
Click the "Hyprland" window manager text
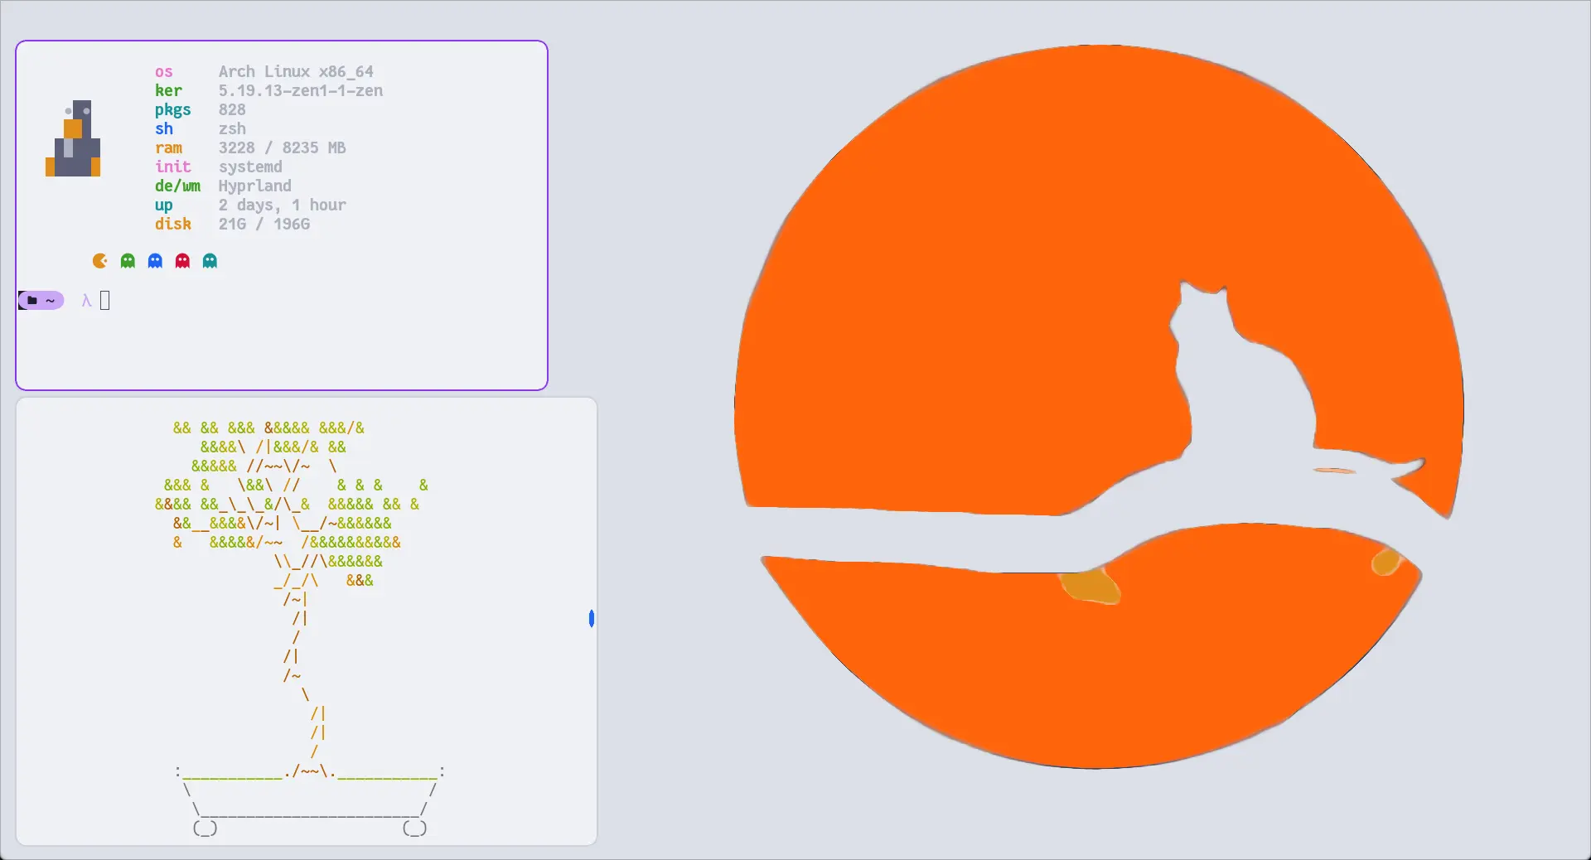(254, 186)
